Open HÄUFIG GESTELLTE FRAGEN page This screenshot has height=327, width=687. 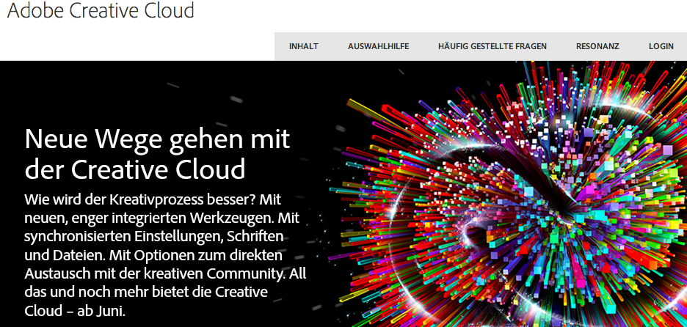click(492, 46)
